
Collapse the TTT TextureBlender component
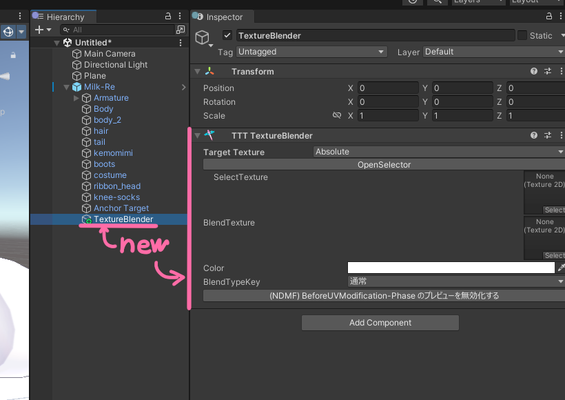[x=197, y=135]
